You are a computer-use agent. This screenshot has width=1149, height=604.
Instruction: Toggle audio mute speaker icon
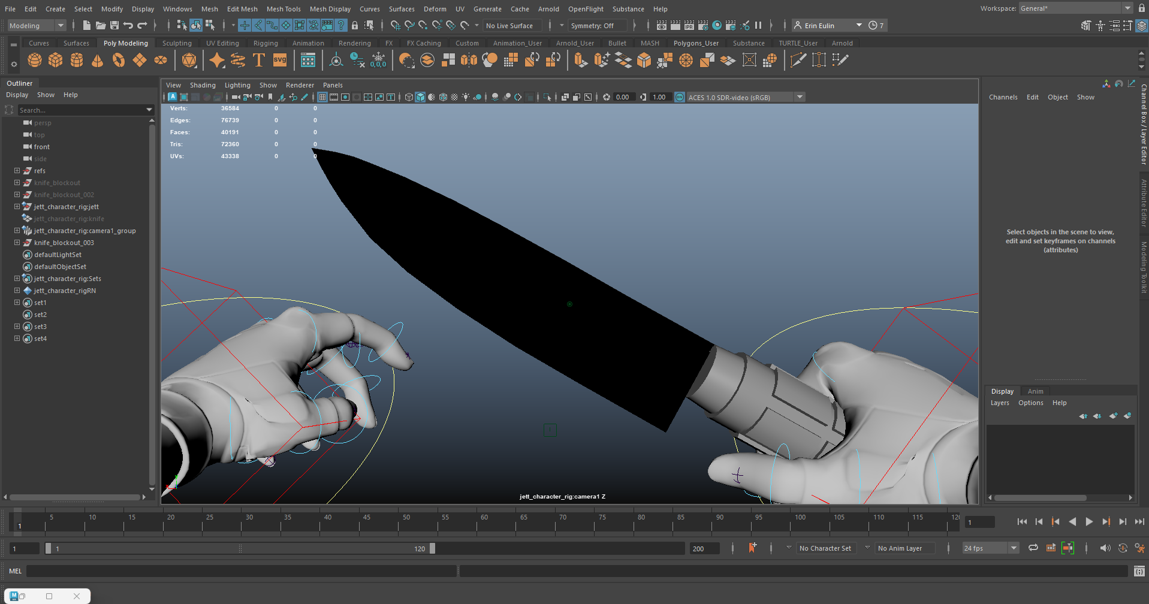[1105, 548]
